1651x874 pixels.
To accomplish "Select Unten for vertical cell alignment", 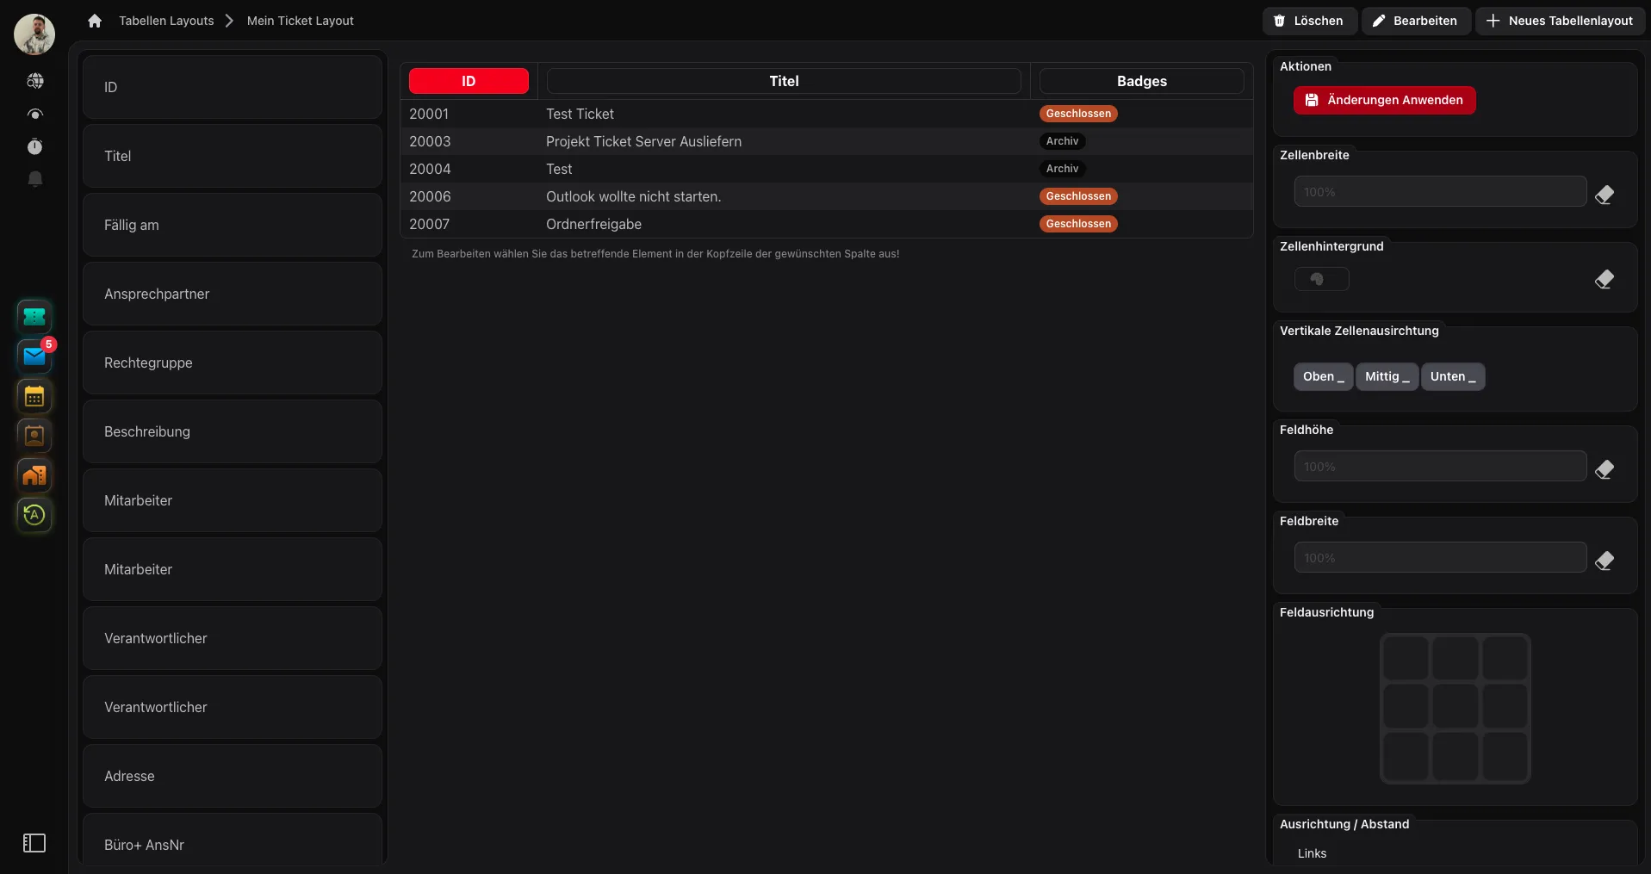I will click(1453, 376).
